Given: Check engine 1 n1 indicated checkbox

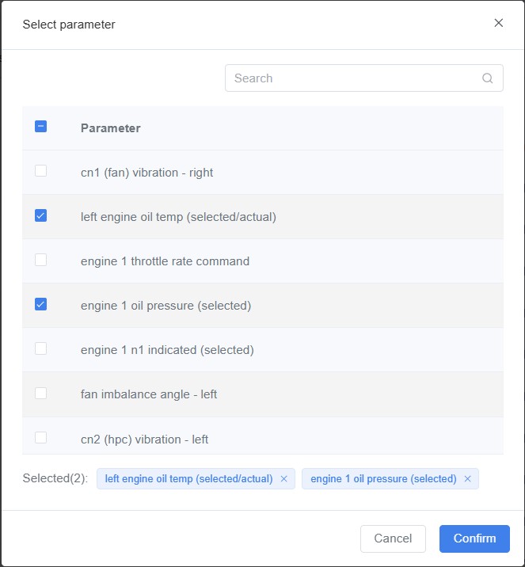Looking at the screenshot, I should pyautogui.click(x=41, y=348).
